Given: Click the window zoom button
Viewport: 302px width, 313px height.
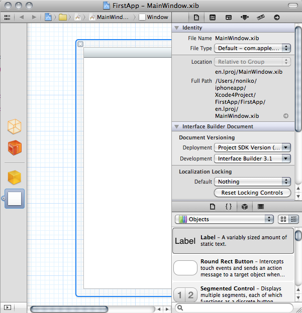Looking at the screenshot, I should pyautogui.click(x=29, y=6).
